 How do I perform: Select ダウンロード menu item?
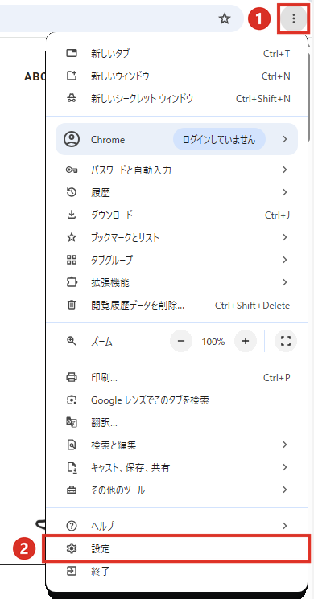coord(176,215)
